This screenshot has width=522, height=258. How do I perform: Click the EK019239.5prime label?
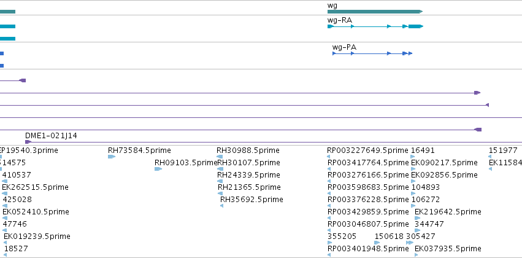click(37, 237)
